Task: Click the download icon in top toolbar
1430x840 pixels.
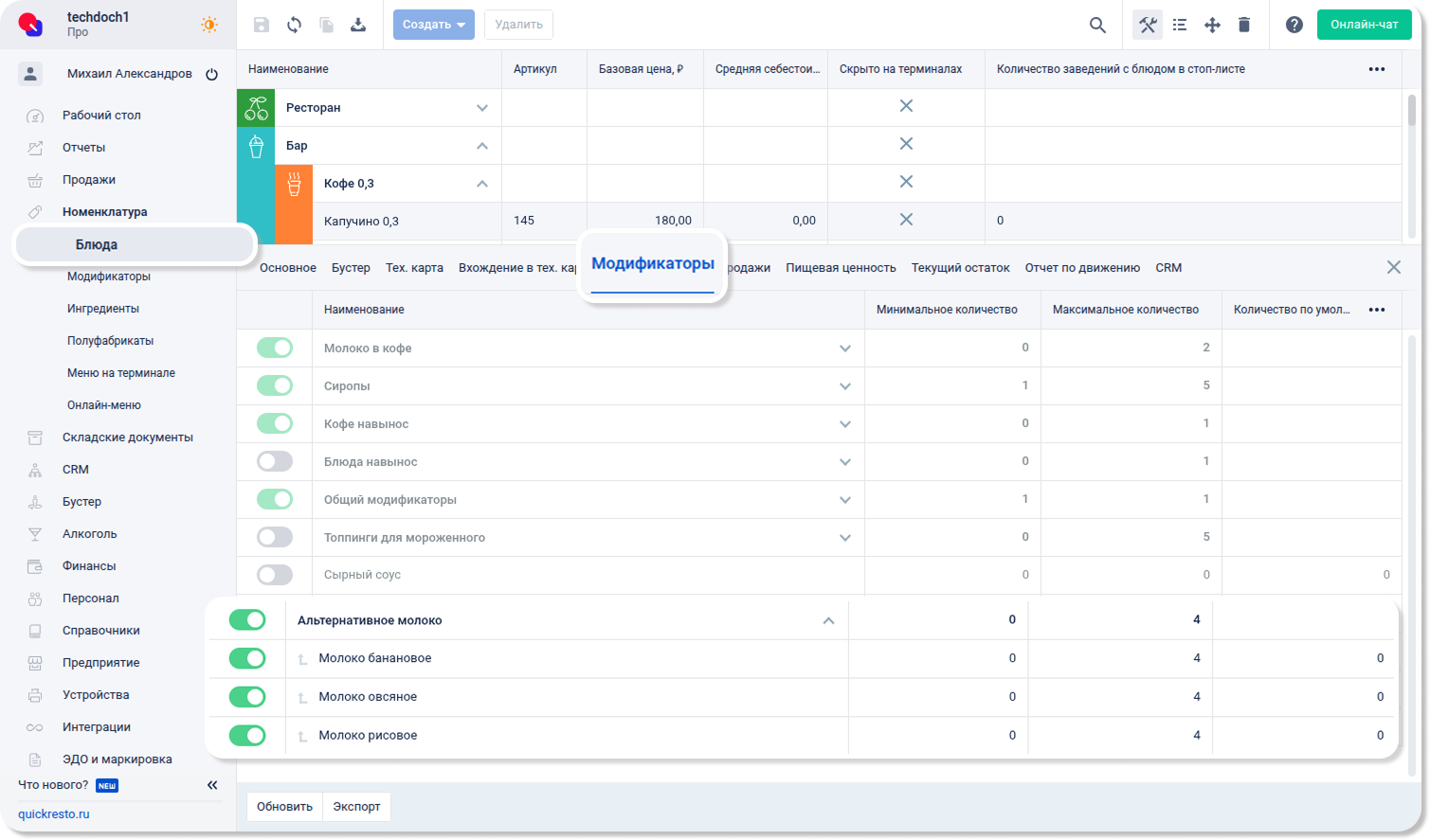Action: point(358,25)
